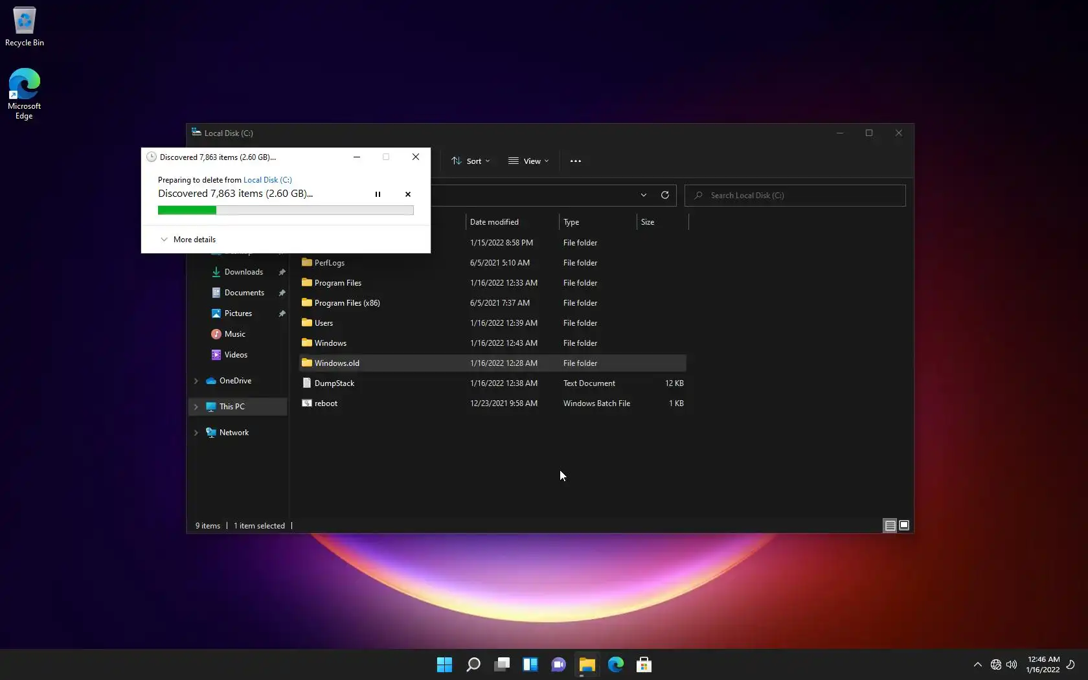
Task: Click the green delete progress bar
Action: (286, 210)
